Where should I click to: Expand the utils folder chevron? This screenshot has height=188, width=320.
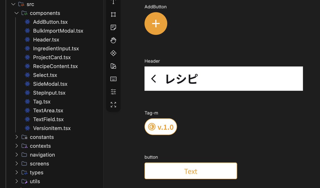[17, 181]
